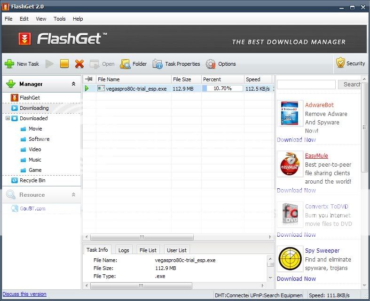This screenshot has width=370, height=301.
Task: Click the green plus New Task icon
Action: 9,64
